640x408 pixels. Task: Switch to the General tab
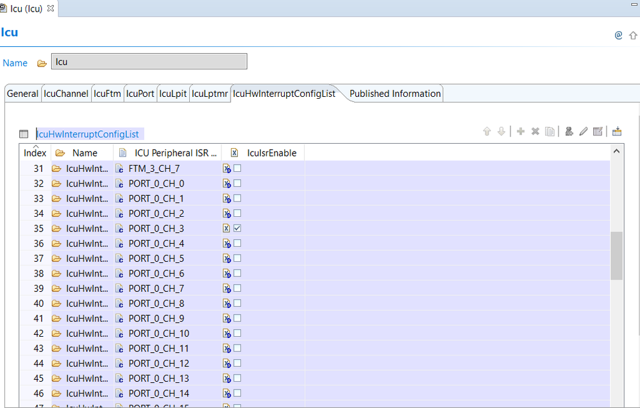[x=22, y=94]
